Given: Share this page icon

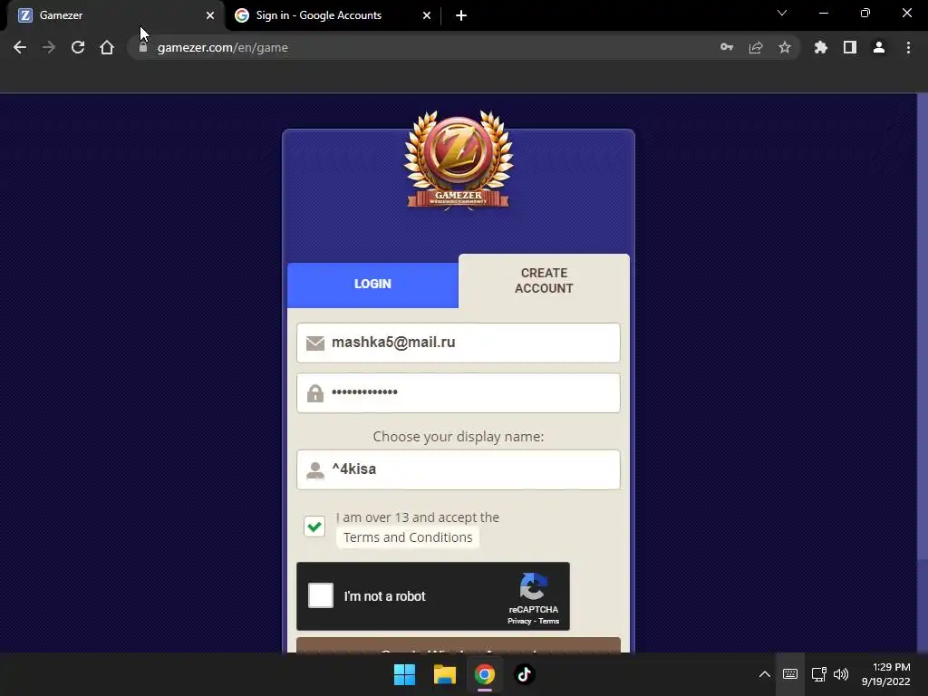Looking at the screenshot, I should pyautogui.click(x=756, y=47).
